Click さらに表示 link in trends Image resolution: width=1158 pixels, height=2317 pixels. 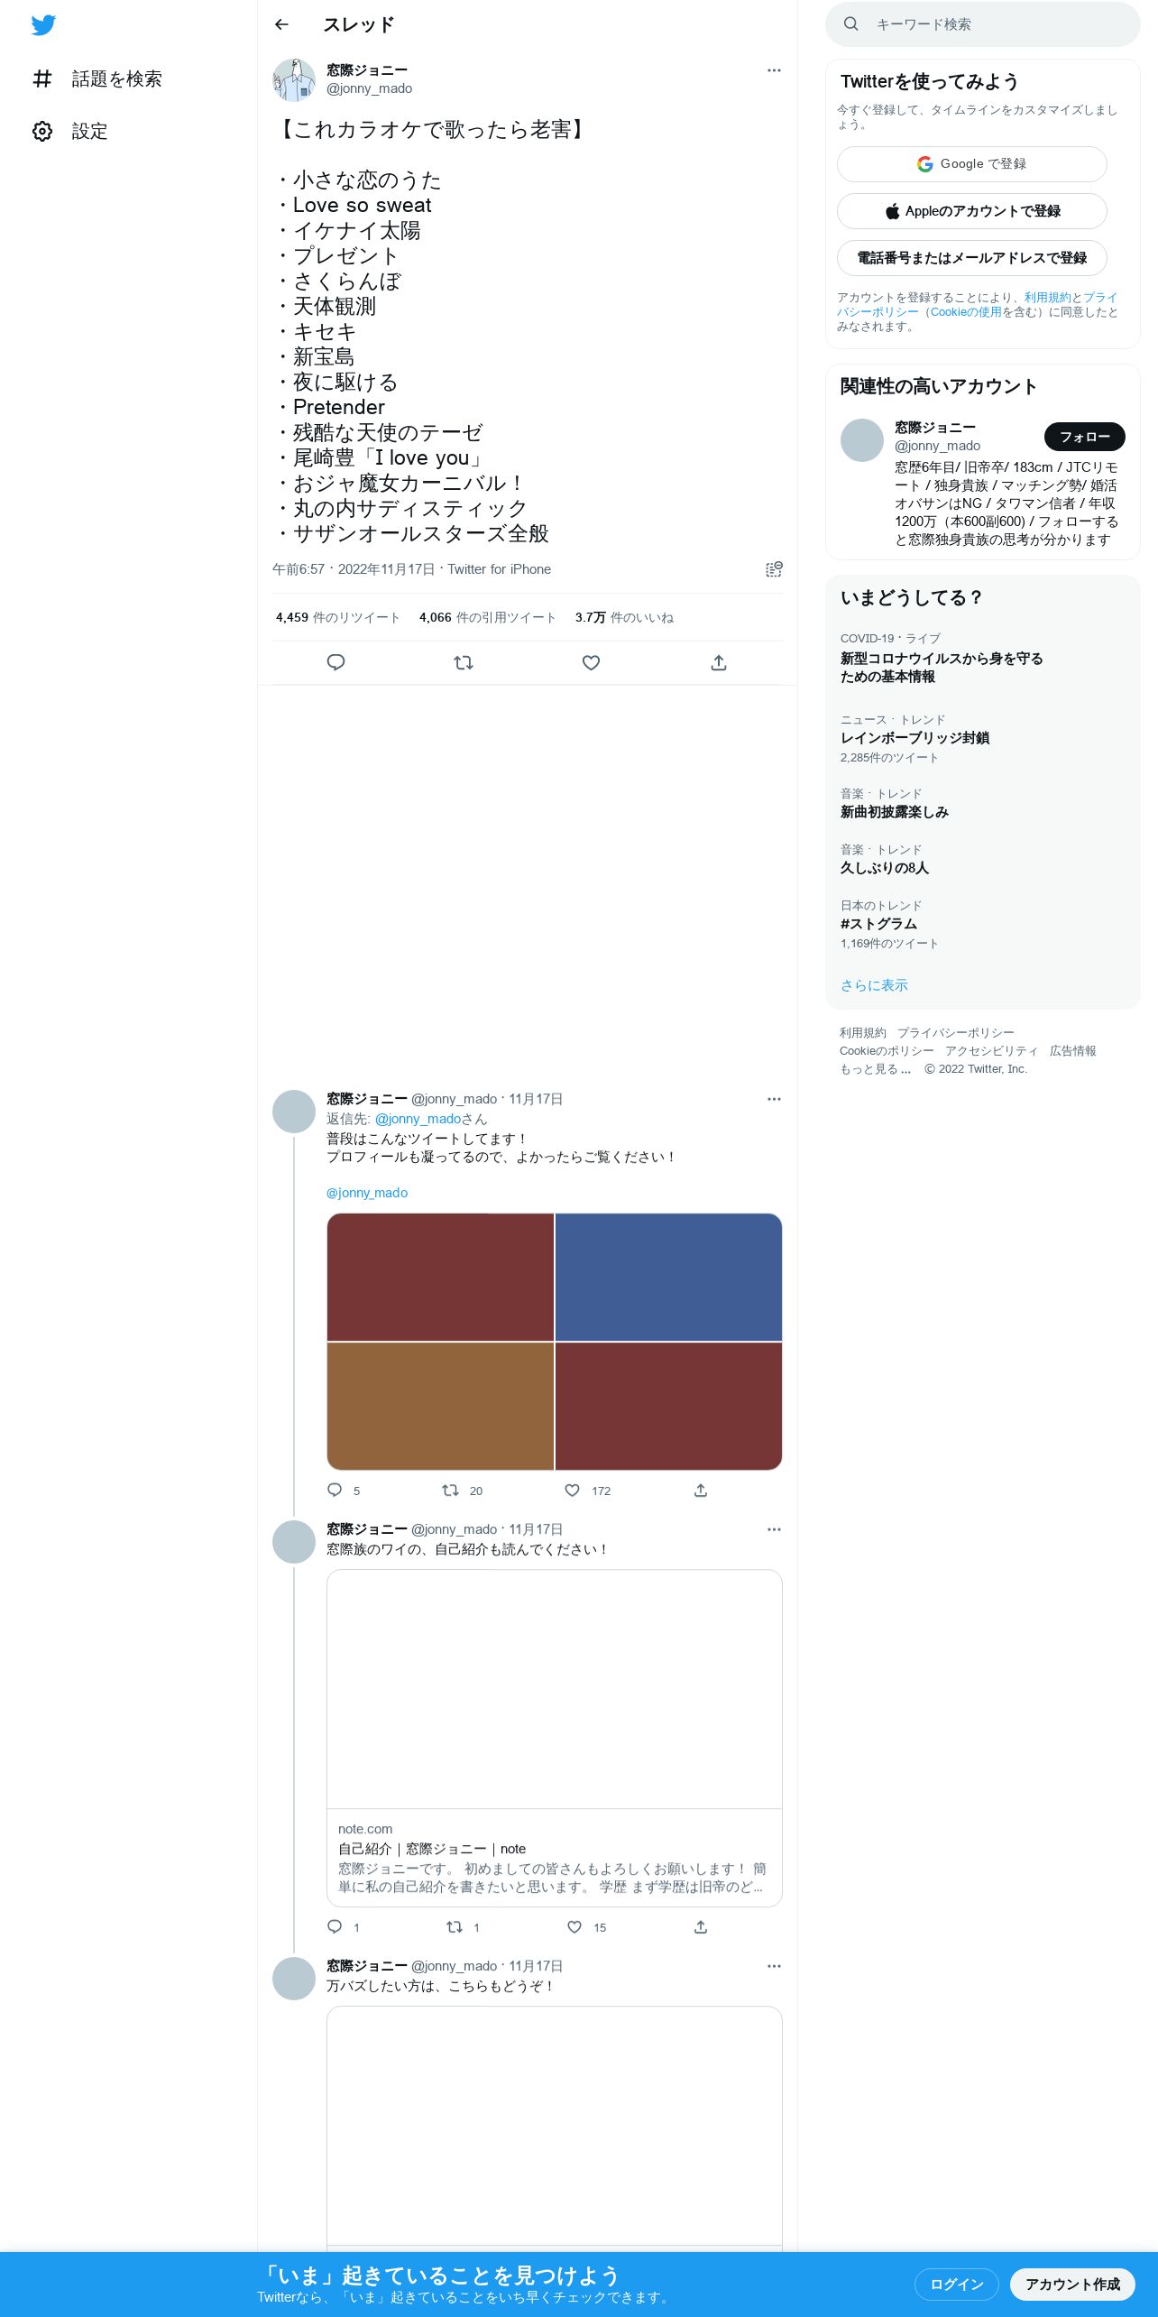point(874,985)
